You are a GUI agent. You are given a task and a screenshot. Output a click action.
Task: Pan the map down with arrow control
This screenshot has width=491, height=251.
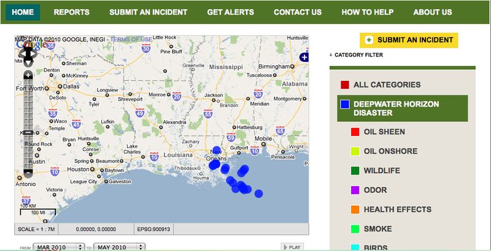click(x=28, y=62)
